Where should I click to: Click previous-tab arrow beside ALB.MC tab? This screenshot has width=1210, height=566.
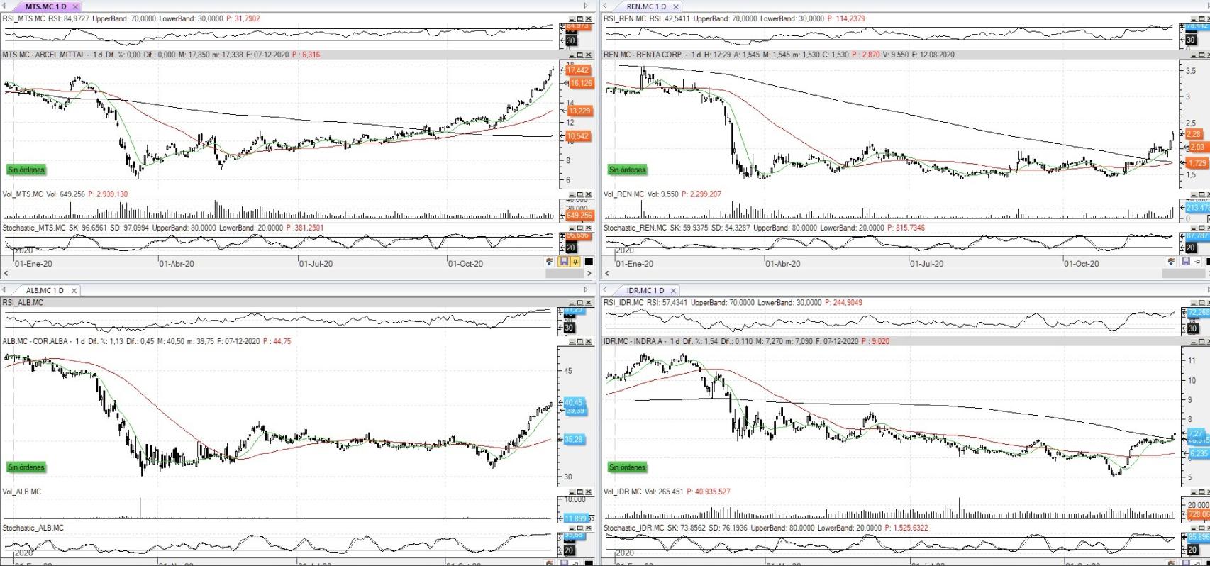pos(4,289)
